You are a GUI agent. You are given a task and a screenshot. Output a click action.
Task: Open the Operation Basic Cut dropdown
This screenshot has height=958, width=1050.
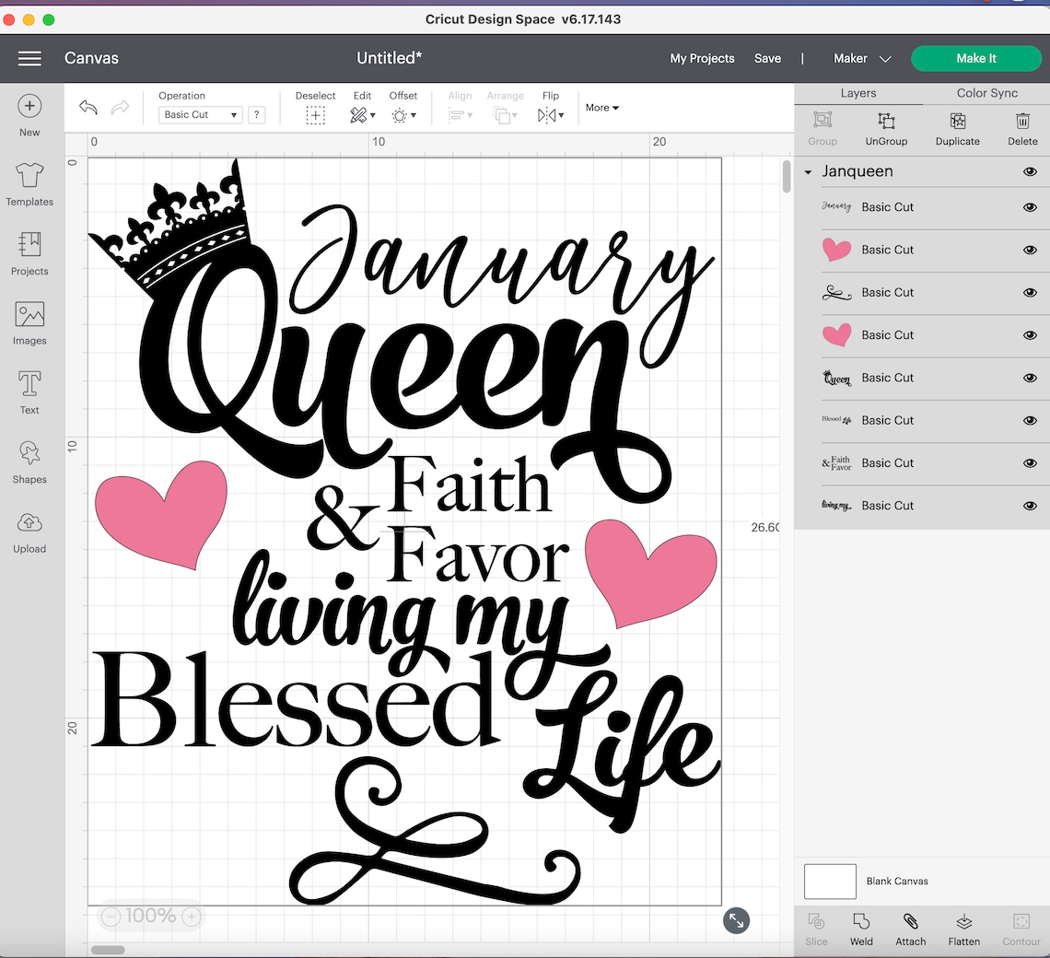click(200, 114)
